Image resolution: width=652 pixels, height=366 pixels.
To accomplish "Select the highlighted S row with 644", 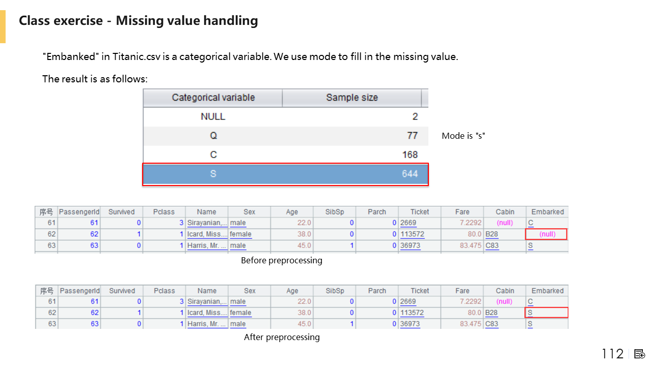I will pyautogui.click(x=285, y=174).
